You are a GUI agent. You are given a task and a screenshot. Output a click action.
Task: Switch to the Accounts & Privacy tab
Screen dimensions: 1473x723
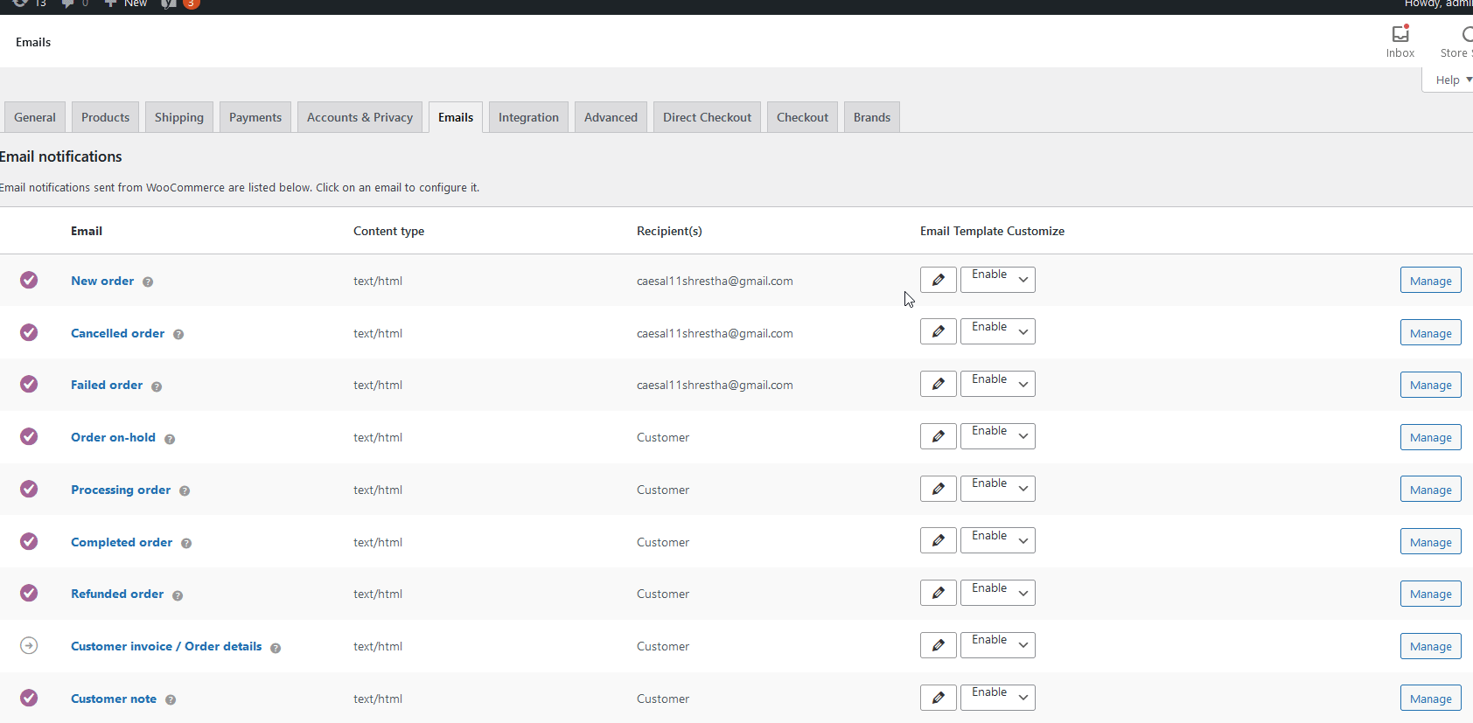point(360,117)
